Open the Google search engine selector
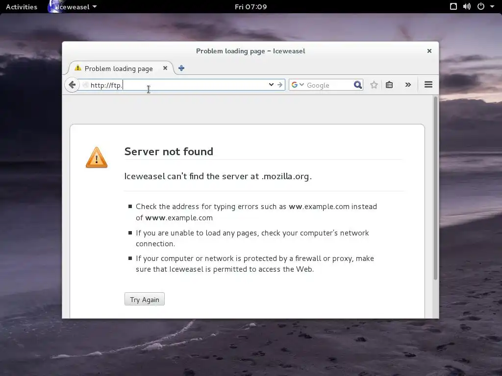 click(298, 85)
